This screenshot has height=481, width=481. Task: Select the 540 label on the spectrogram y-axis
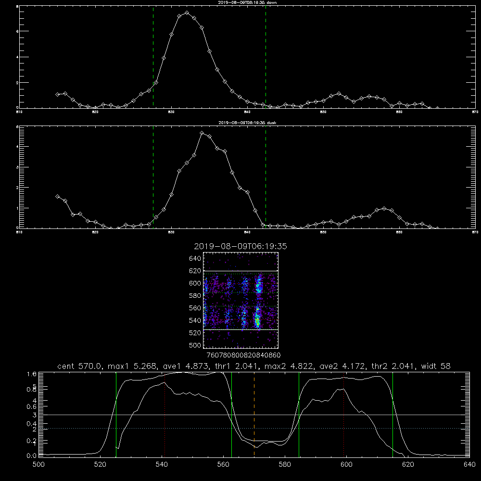(195, 320)
